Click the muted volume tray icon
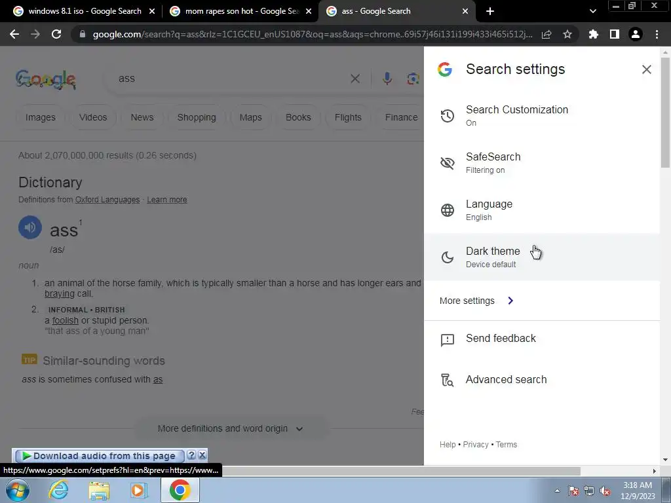 [605, 491]
